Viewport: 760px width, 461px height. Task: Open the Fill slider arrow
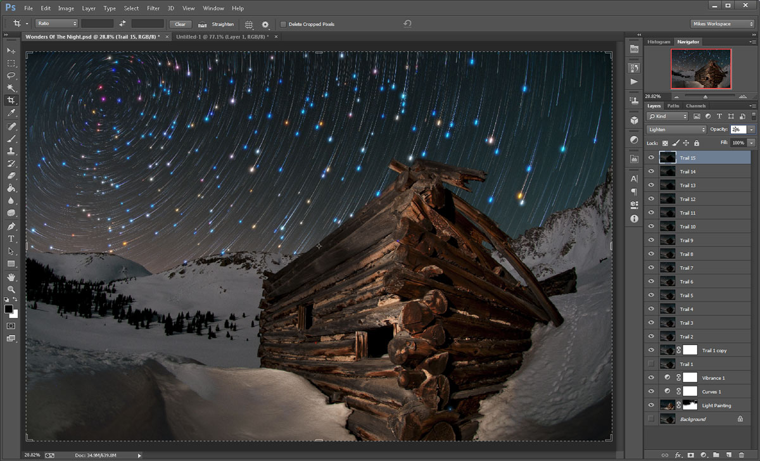pyautogui.click(x=751, y=143)
